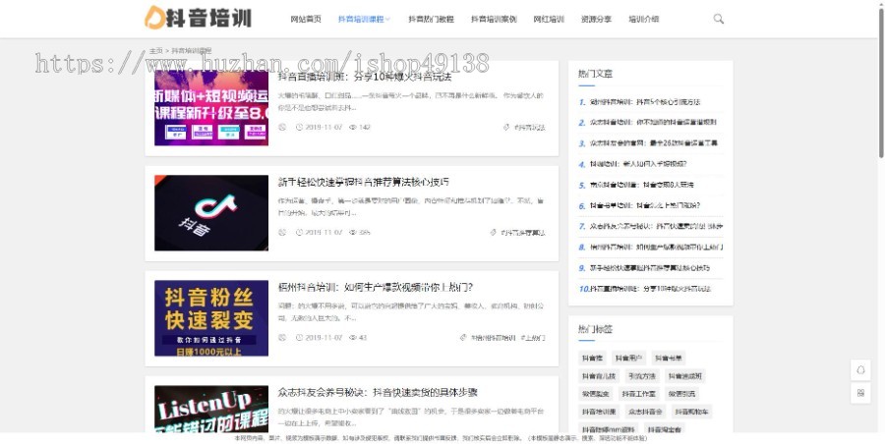Open 抖音培训案例 navigation item
The height and width of the screenshot is (444, 885).
[x=494, y=20]
